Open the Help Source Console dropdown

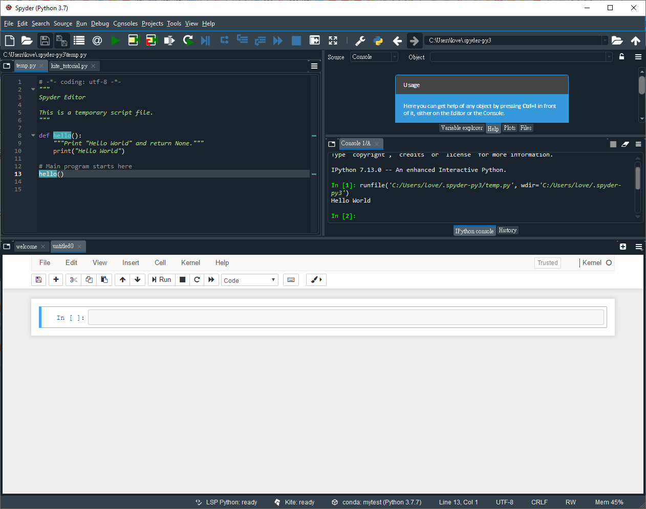coord(374,57)
